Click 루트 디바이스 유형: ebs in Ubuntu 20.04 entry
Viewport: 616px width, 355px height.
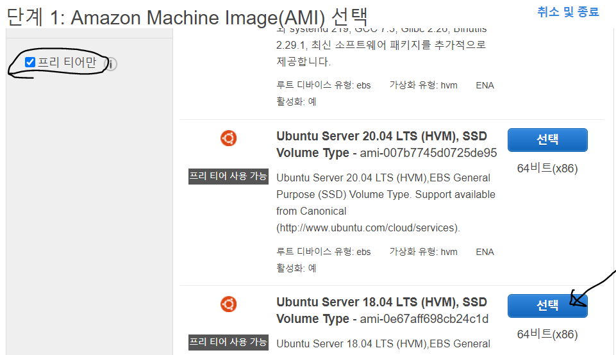point(323,252)
